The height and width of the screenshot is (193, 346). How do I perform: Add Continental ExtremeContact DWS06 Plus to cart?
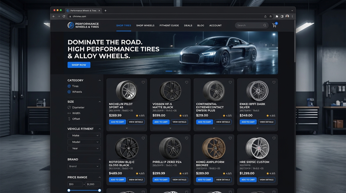(205, 122)
